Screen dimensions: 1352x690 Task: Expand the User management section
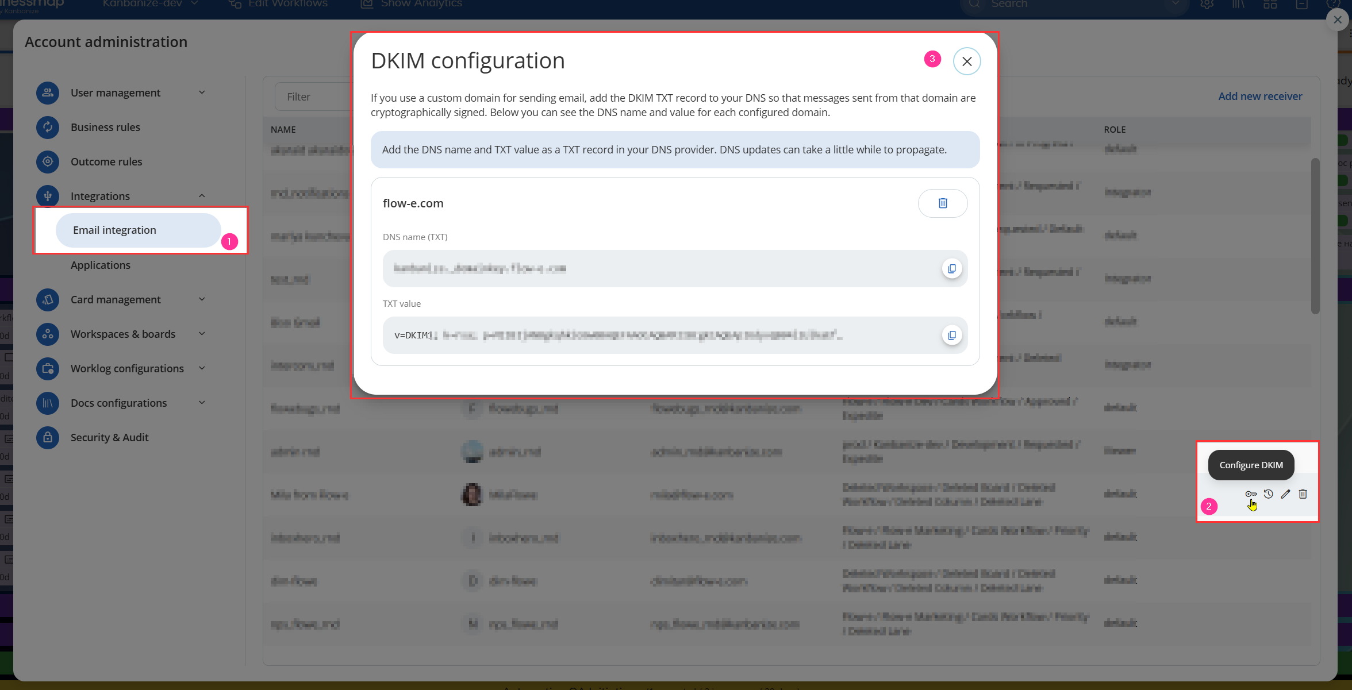pos(202,93)
